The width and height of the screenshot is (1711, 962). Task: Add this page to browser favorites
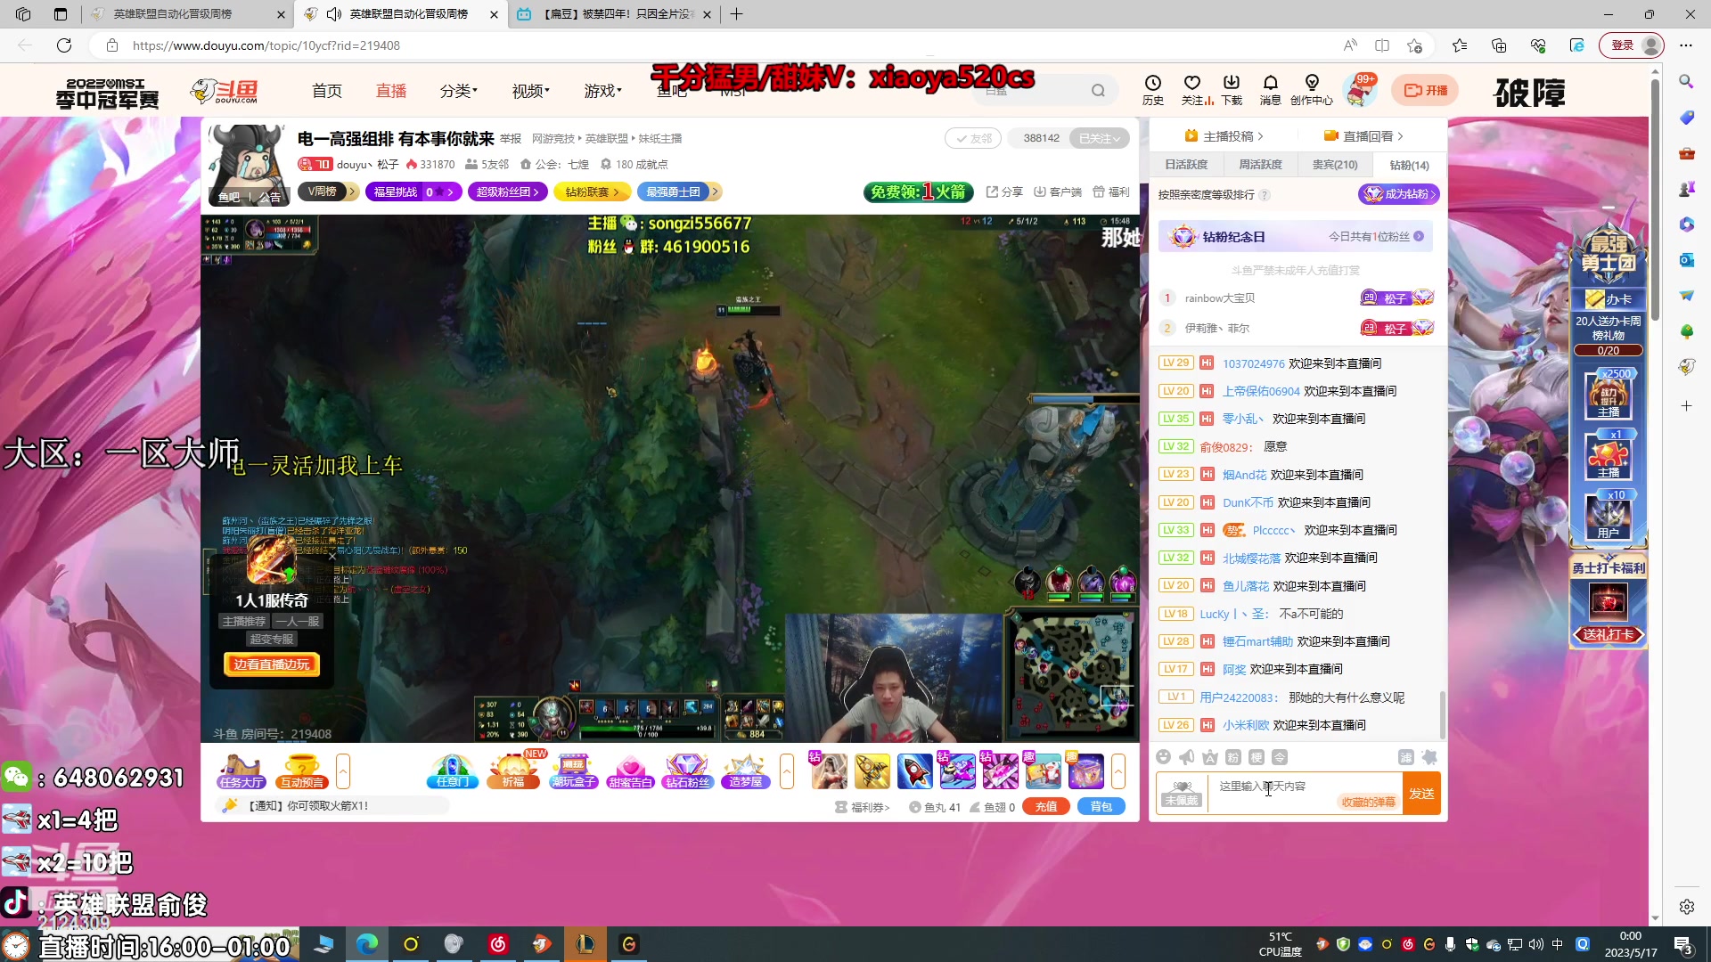[x=1414, y=45]
